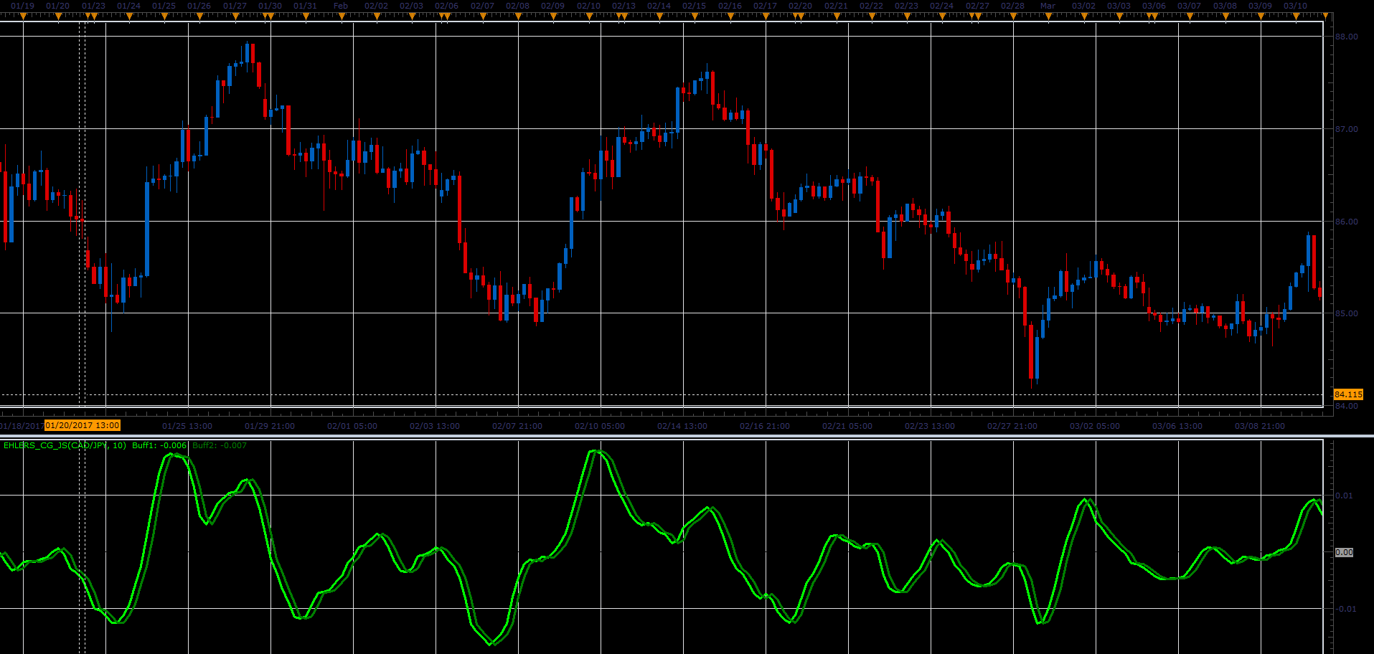Image resolution: width=1374 pixels, height=654 pixels.
Task: Click the EHLERS_CG_JS(CAD/JPY, 10) indicator label
Action: tap(65, 445)
